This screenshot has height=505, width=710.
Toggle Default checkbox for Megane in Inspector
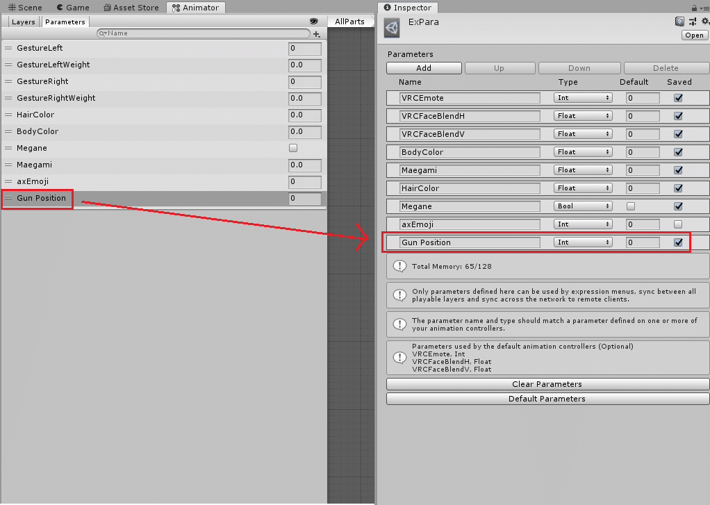pos(630,206)
